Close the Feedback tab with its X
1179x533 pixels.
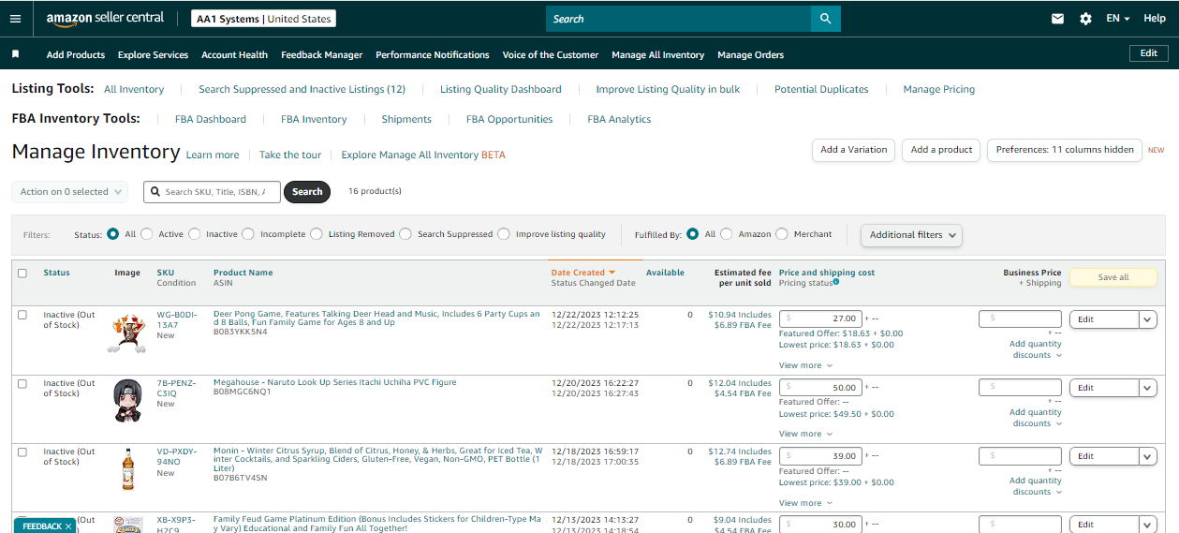pyautogui.click(x=68, y=526)
